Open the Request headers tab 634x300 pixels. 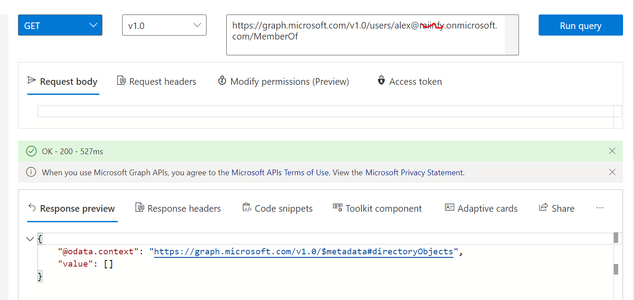coord(157,82)
